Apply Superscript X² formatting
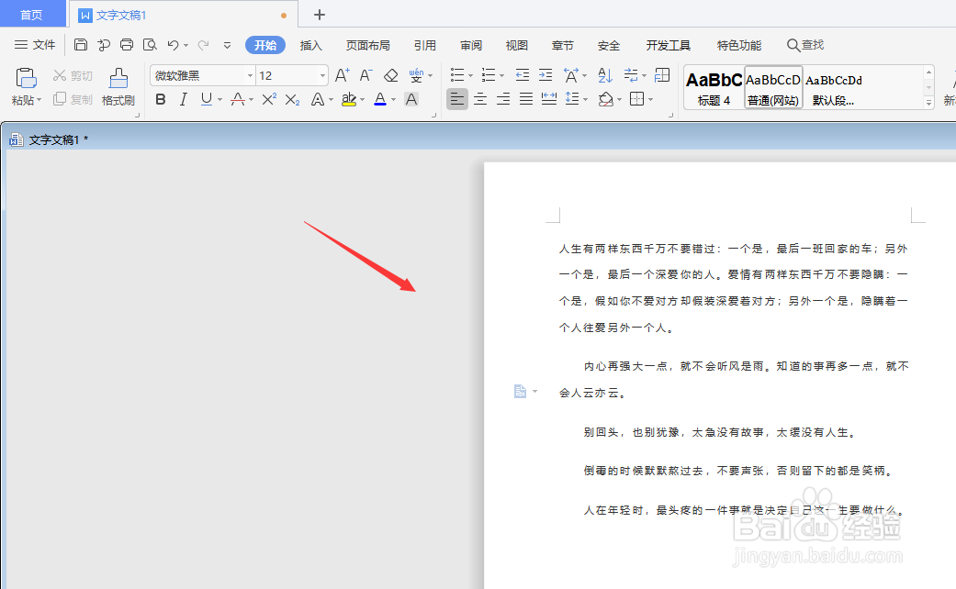 tap(269, 99)
